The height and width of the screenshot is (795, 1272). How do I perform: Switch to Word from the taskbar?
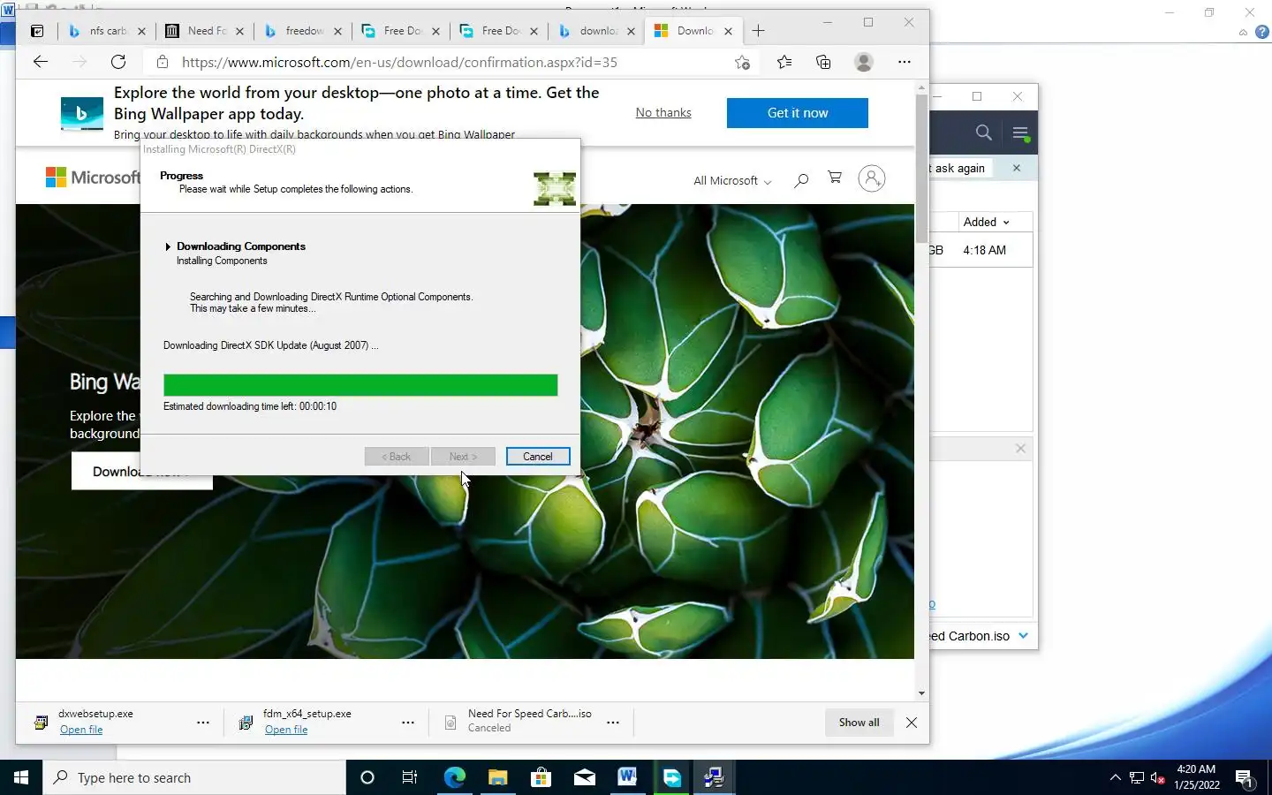(x=627, y=777)
